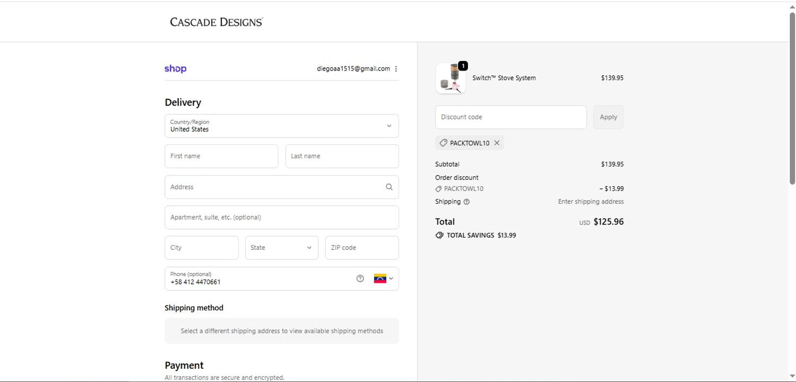Click the Shop logo

point(176,69)
